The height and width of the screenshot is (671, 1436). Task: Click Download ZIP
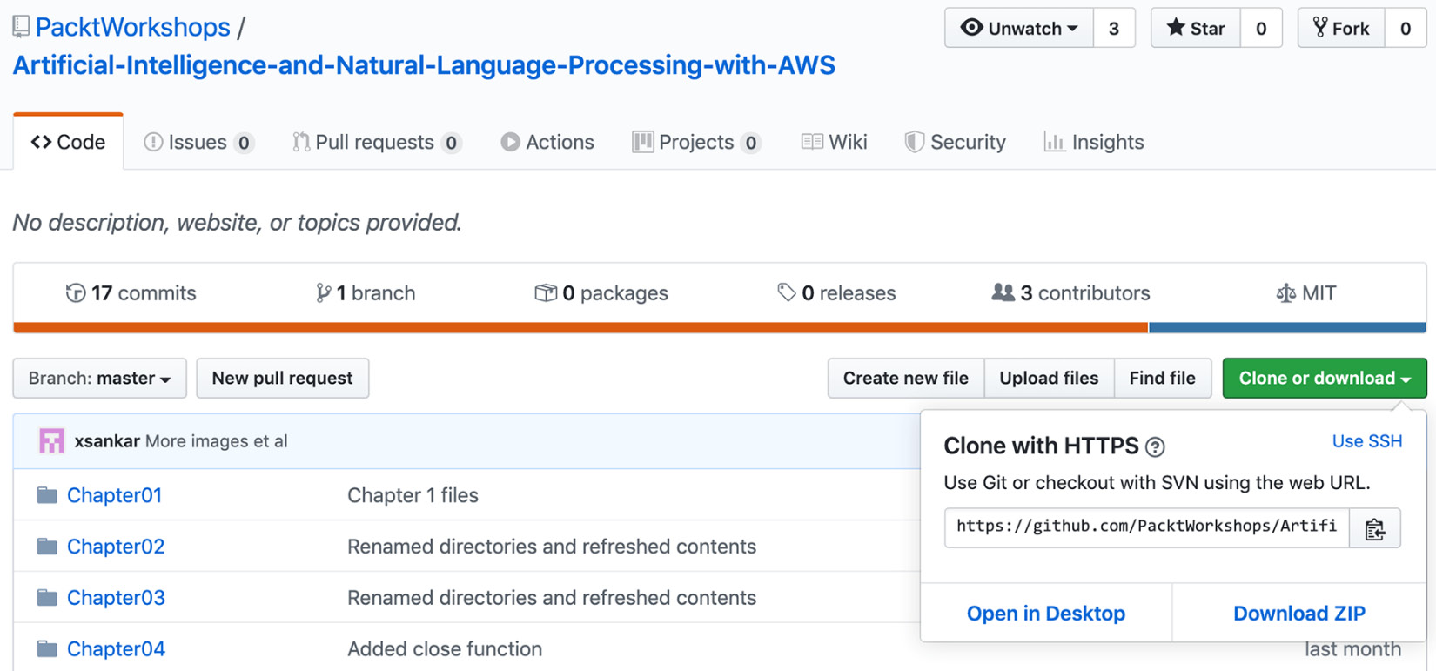coord(1299,614)
